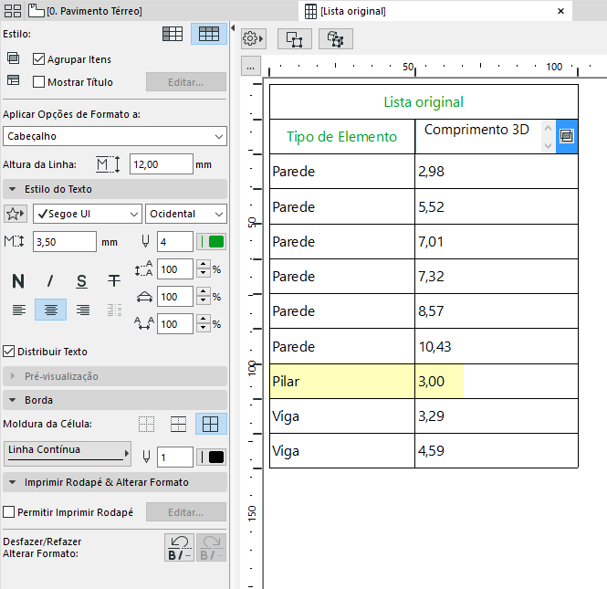
Task: Select the 10,43 length cell
Action: click(x=497, y=346)
